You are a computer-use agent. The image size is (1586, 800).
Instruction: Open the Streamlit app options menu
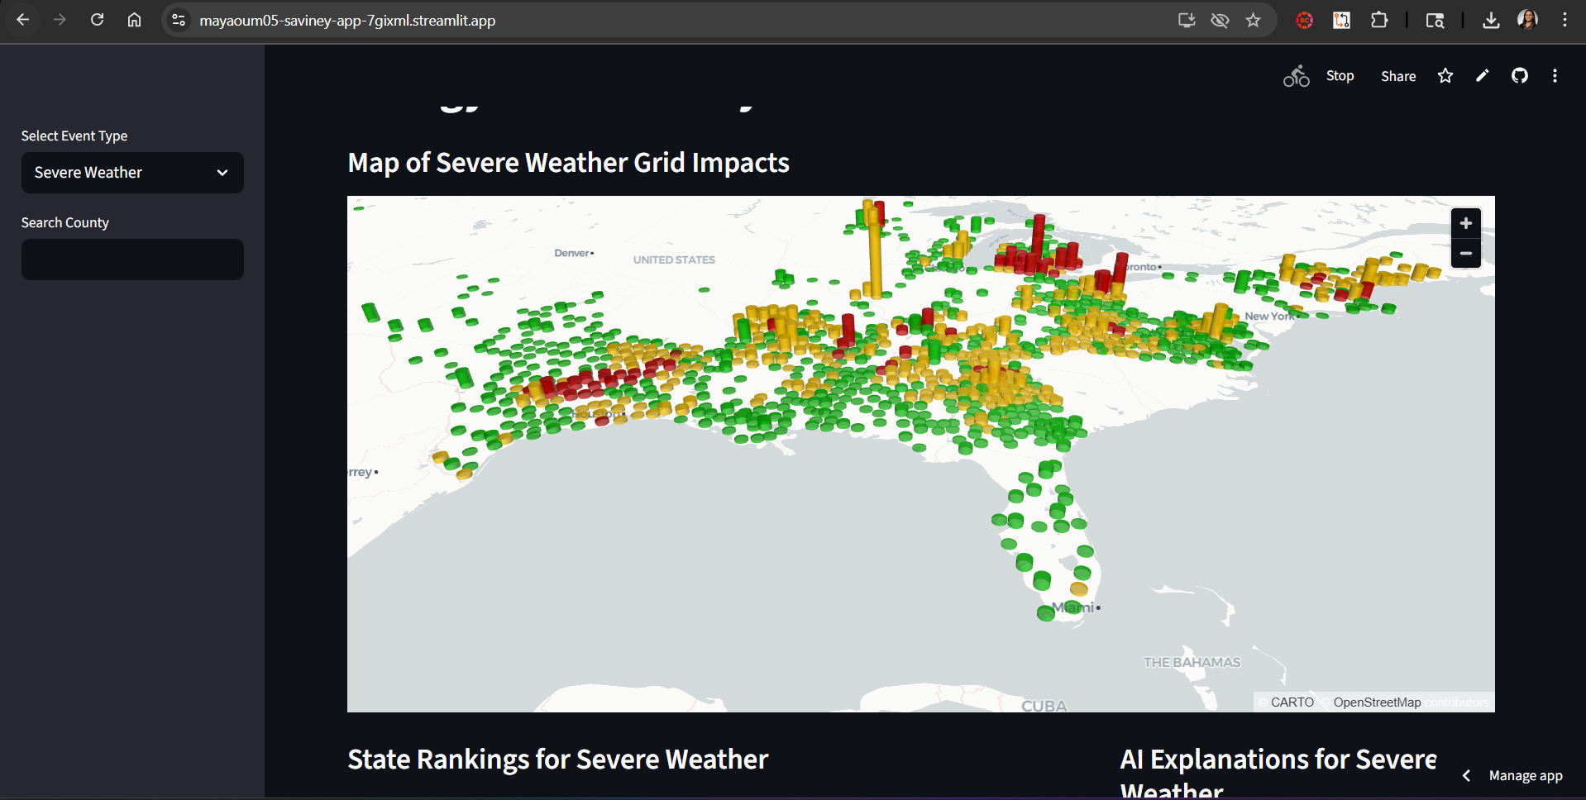(x=1555, y=76)
